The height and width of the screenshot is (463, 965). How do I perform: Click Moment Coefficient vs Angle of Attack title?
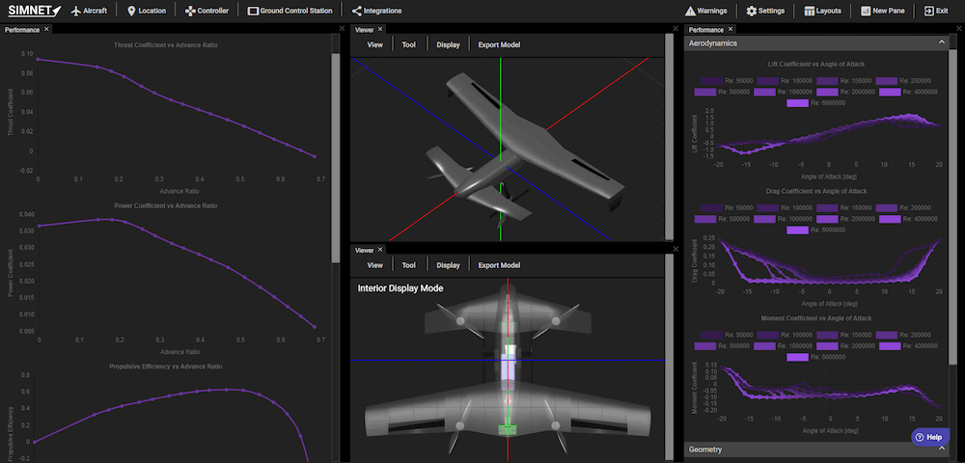pyautogui.click(x=816, y=318)
